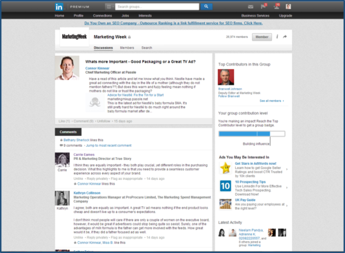The width and height of the screenshot is (345, 253).
Task: Go to Home in navigation bar
Action: tap(59, 16)
